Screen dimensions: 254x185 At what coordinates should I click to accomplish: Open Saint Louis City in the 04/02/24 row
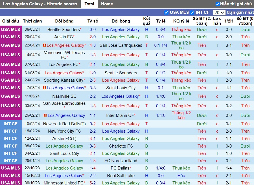click(64, 153)
